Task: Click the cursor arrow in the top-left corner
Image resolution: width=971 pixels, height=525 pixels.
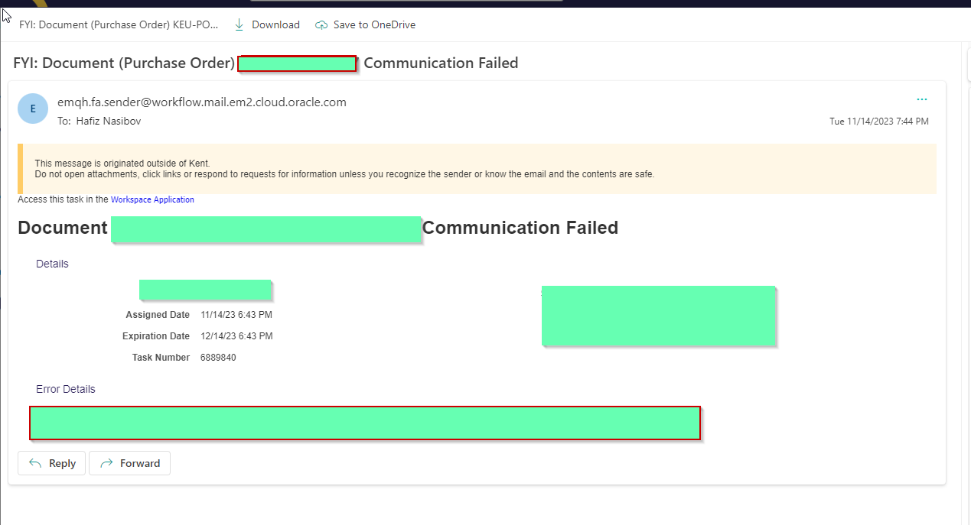Action: point(6,15)
